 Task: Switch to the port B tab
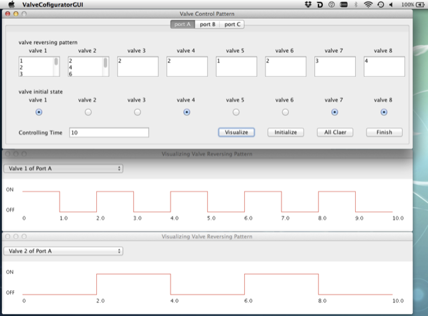pyautogui.click(x=207, y=25)
